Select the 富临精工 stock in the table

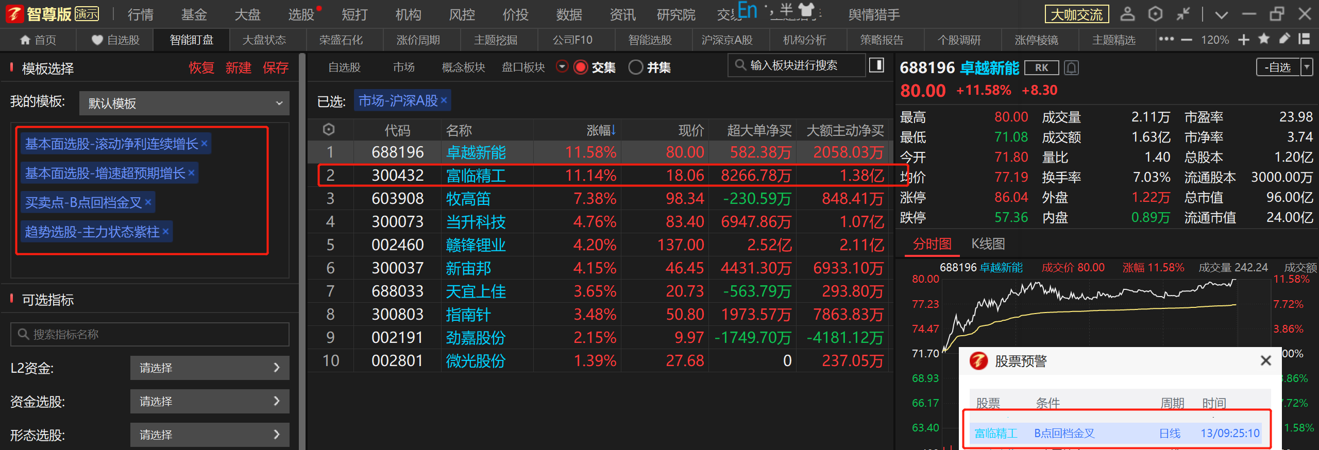tap(476, 176)
